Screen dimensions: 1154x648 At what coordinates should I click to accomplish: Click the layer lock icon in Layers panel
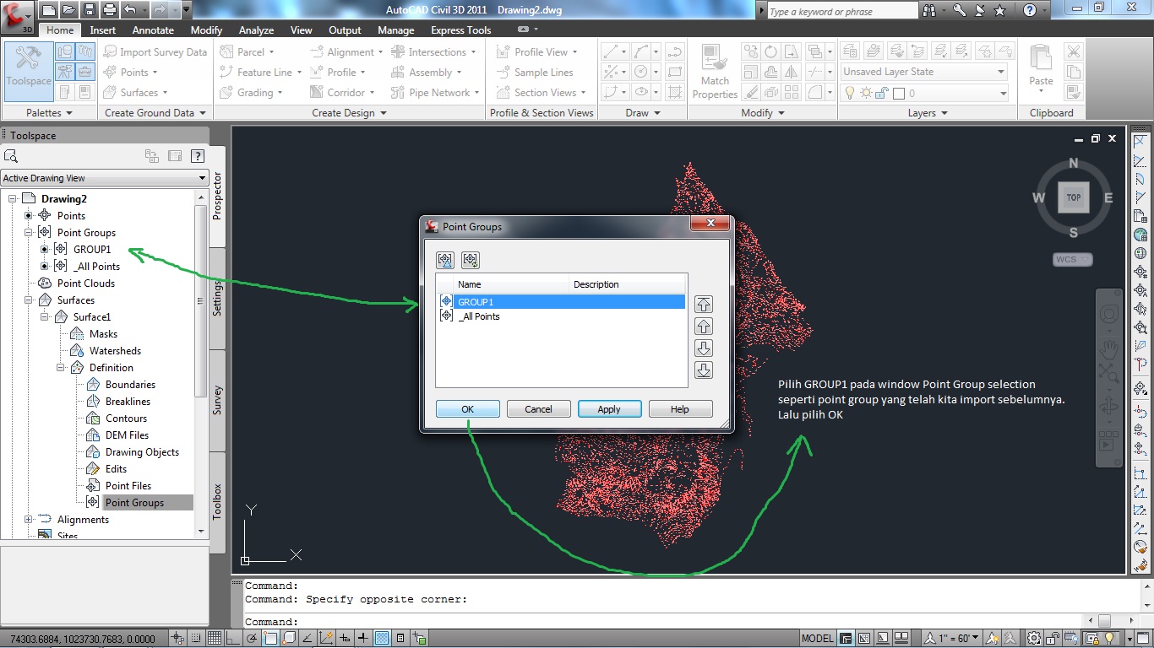point(882,93)
